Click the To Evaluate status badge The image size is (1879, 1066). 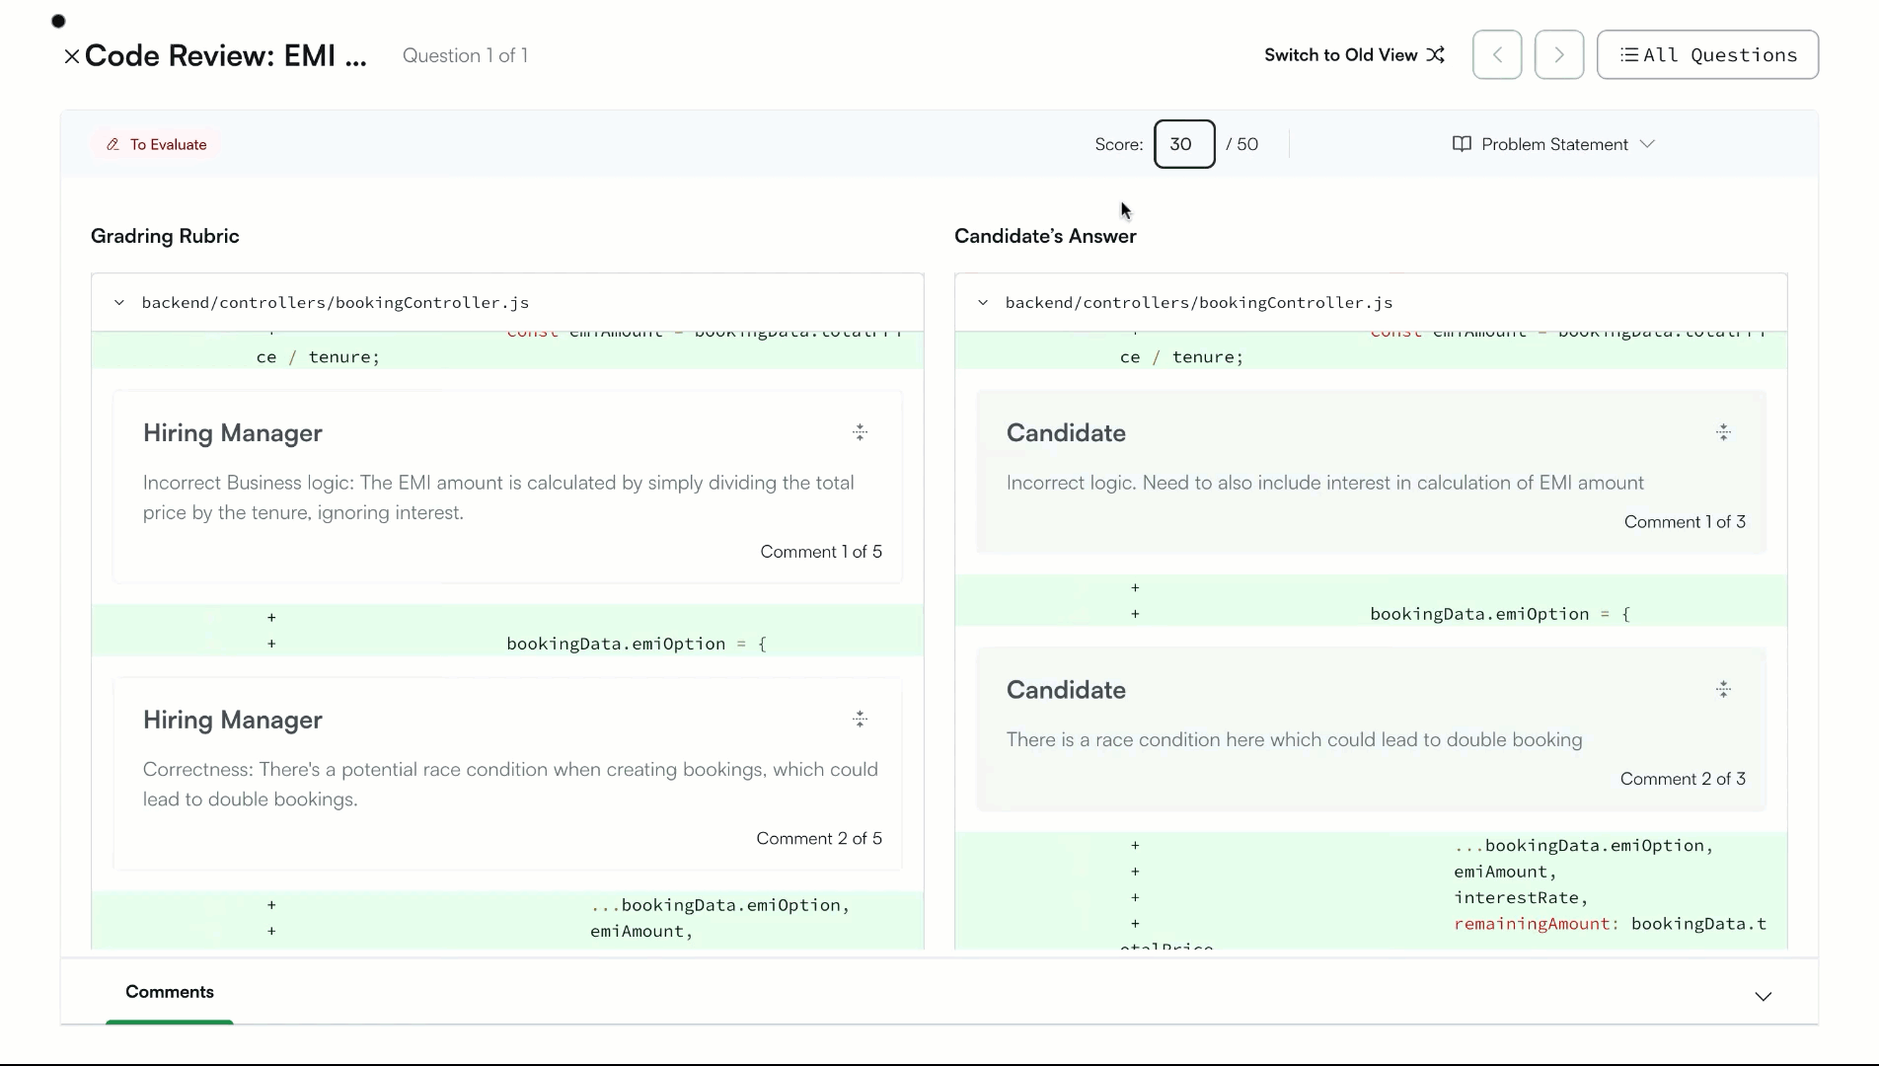155,144
